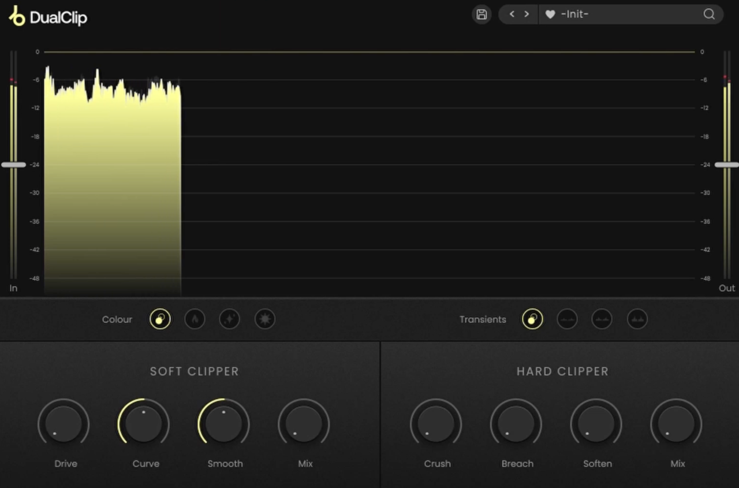Open the -Init- preset name browser

[x=574, y=14]
